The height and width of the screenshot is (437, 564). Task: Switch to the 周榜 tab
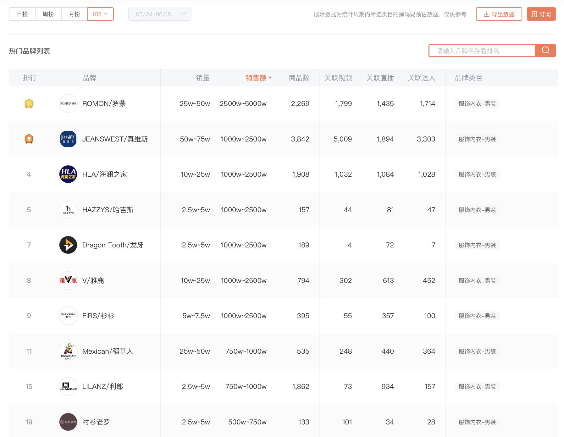point(48,14)
